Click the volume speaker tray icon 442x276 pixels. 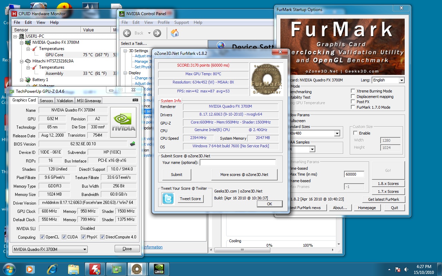[x=406, y=269]
